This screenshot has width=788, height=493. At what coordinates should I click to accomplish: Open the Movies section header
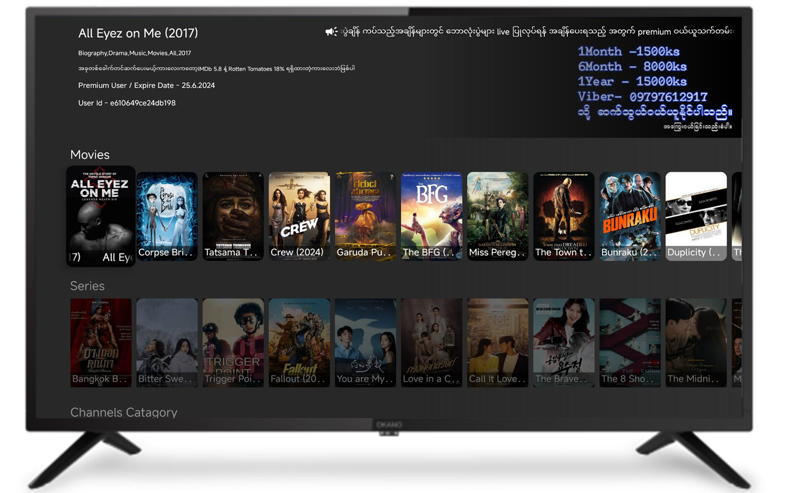coord(90,154)
